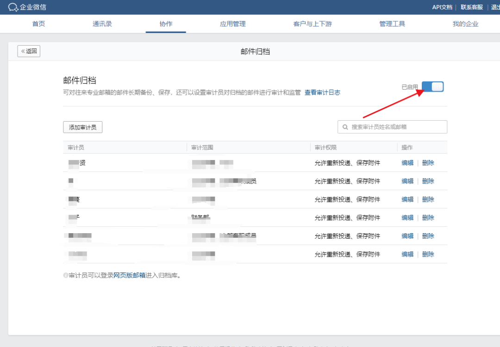Go to the 首页 tab
500x347 pixels.
38,24
